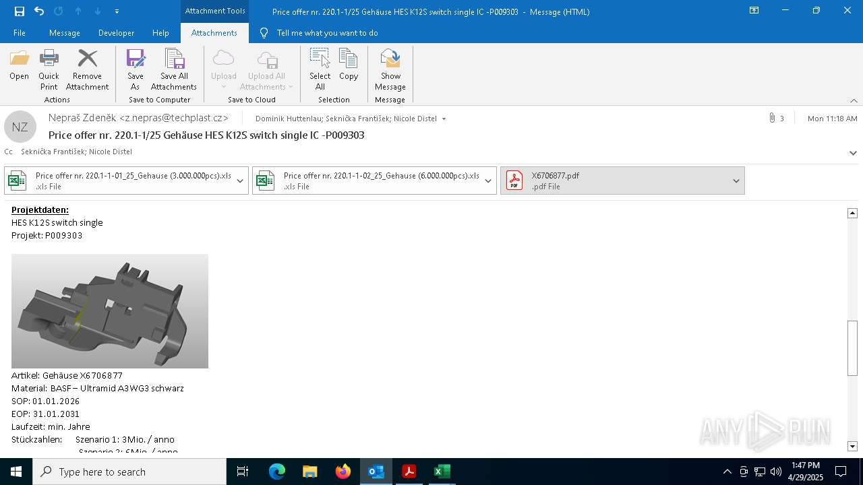Viewport: 863px width, 485px height.
Task: Click the text 'SOP: 01.01.2026'
Action: 45,401
